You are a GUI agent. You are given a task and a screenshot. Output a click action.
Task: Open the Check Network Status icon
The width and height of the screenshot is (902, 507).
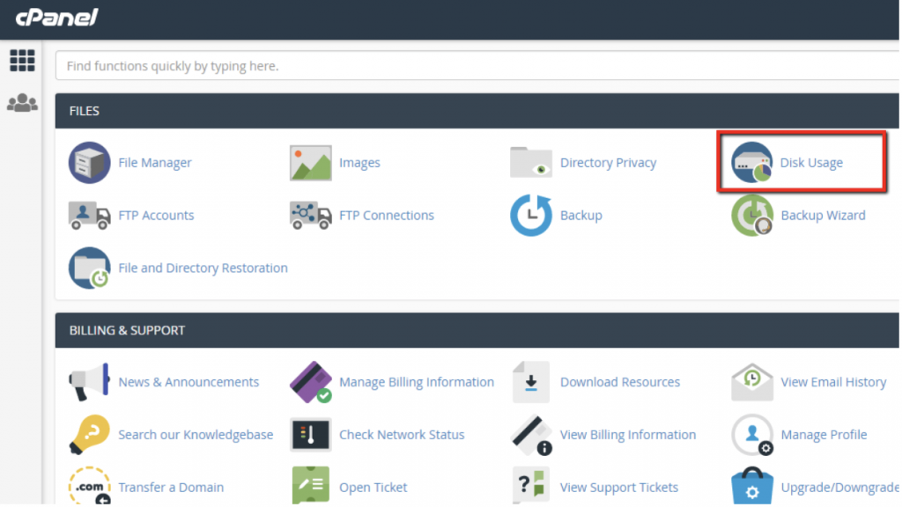pos(311,435)
